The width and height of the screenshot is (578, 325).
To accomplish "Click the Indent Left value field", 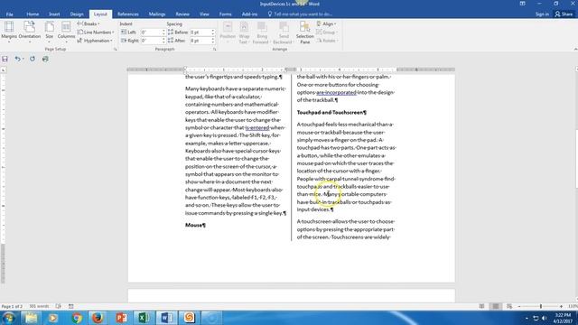I will (151, 32).
